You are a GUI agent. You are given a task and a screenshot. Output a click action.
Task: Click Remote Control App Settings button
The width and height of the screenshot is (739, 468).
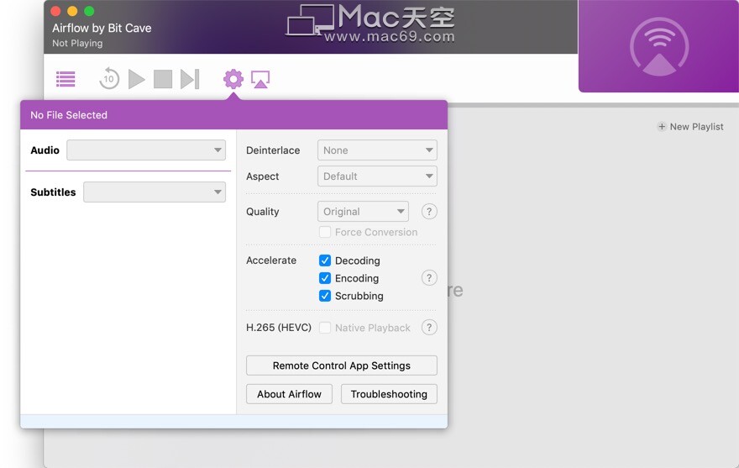[341, 365]
